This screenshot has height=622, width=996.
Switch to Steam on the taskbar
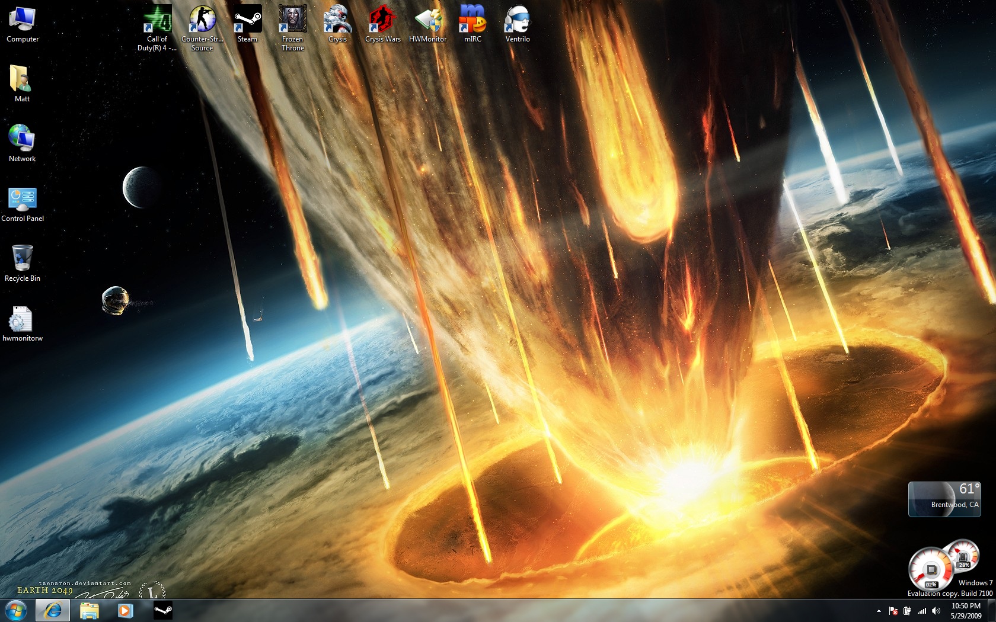[162, 610]
